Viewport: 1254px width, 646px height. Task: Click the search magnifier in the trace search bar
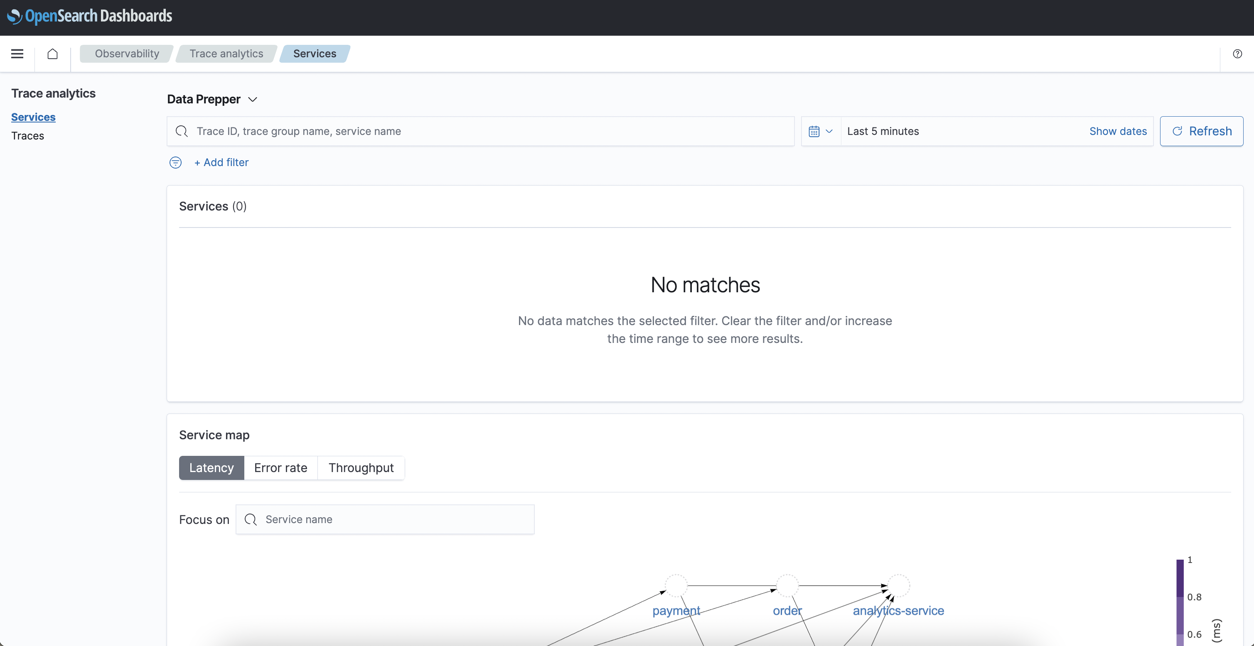coord(182,131)
